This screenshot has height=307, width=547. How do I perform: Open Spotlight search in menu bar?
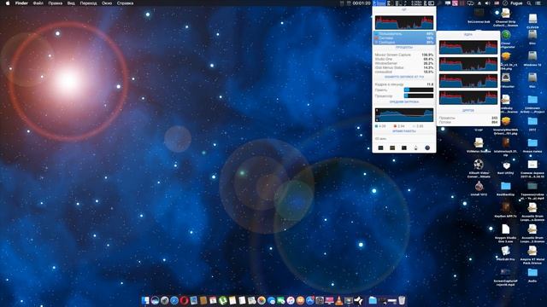pyautogui.click(x=529, y=3)
